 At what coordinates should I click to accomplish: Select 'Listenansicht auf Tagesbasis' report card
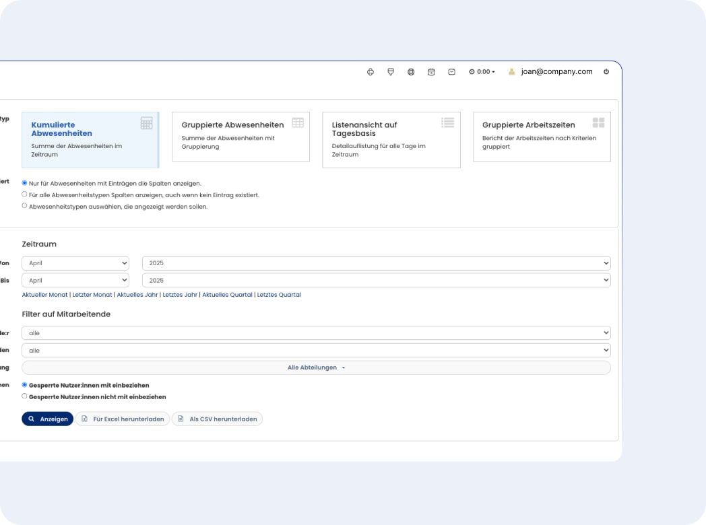(391, 139)
